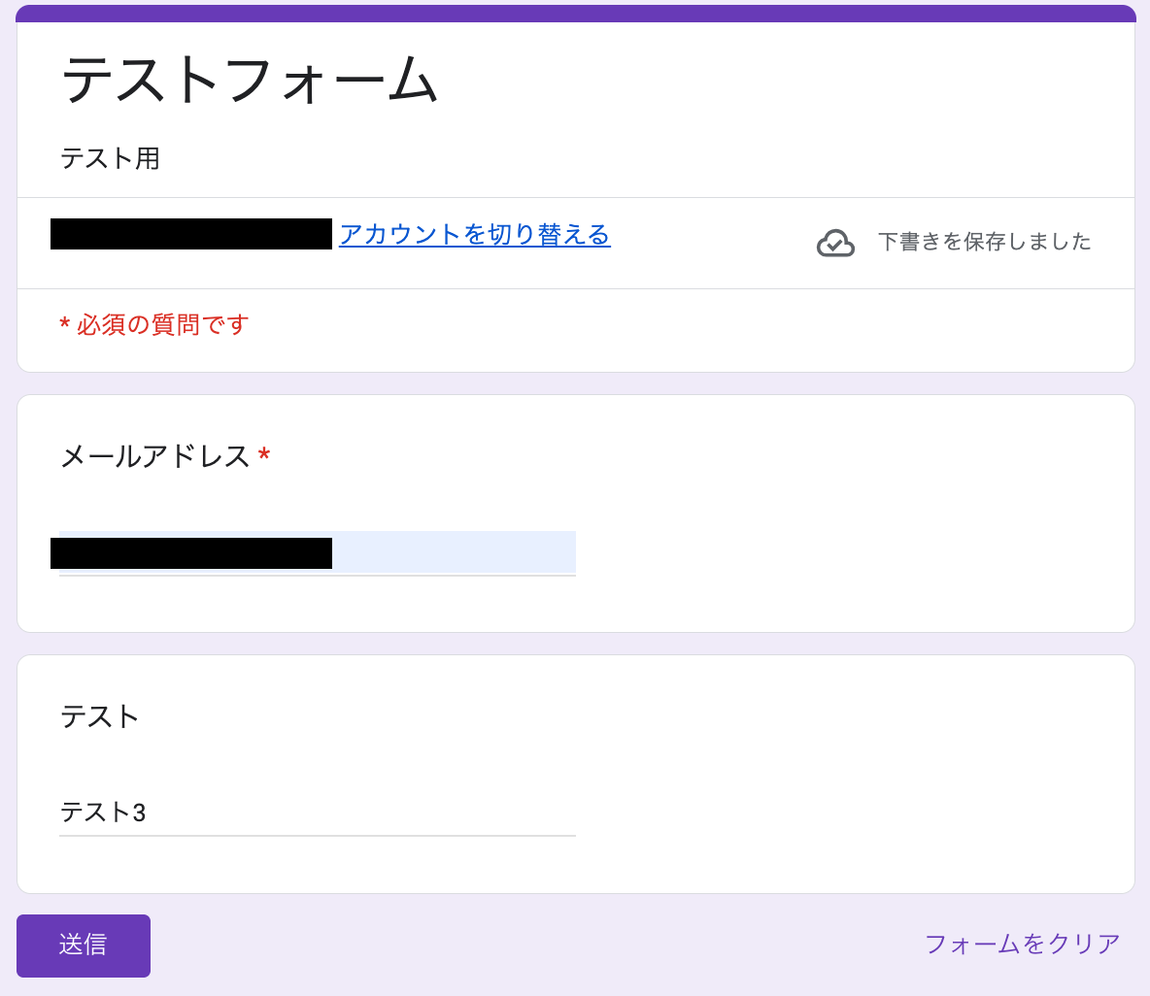Click フォームをクリア to clear the form
The image size is (1150, 996).
(x=1022, y=944)
